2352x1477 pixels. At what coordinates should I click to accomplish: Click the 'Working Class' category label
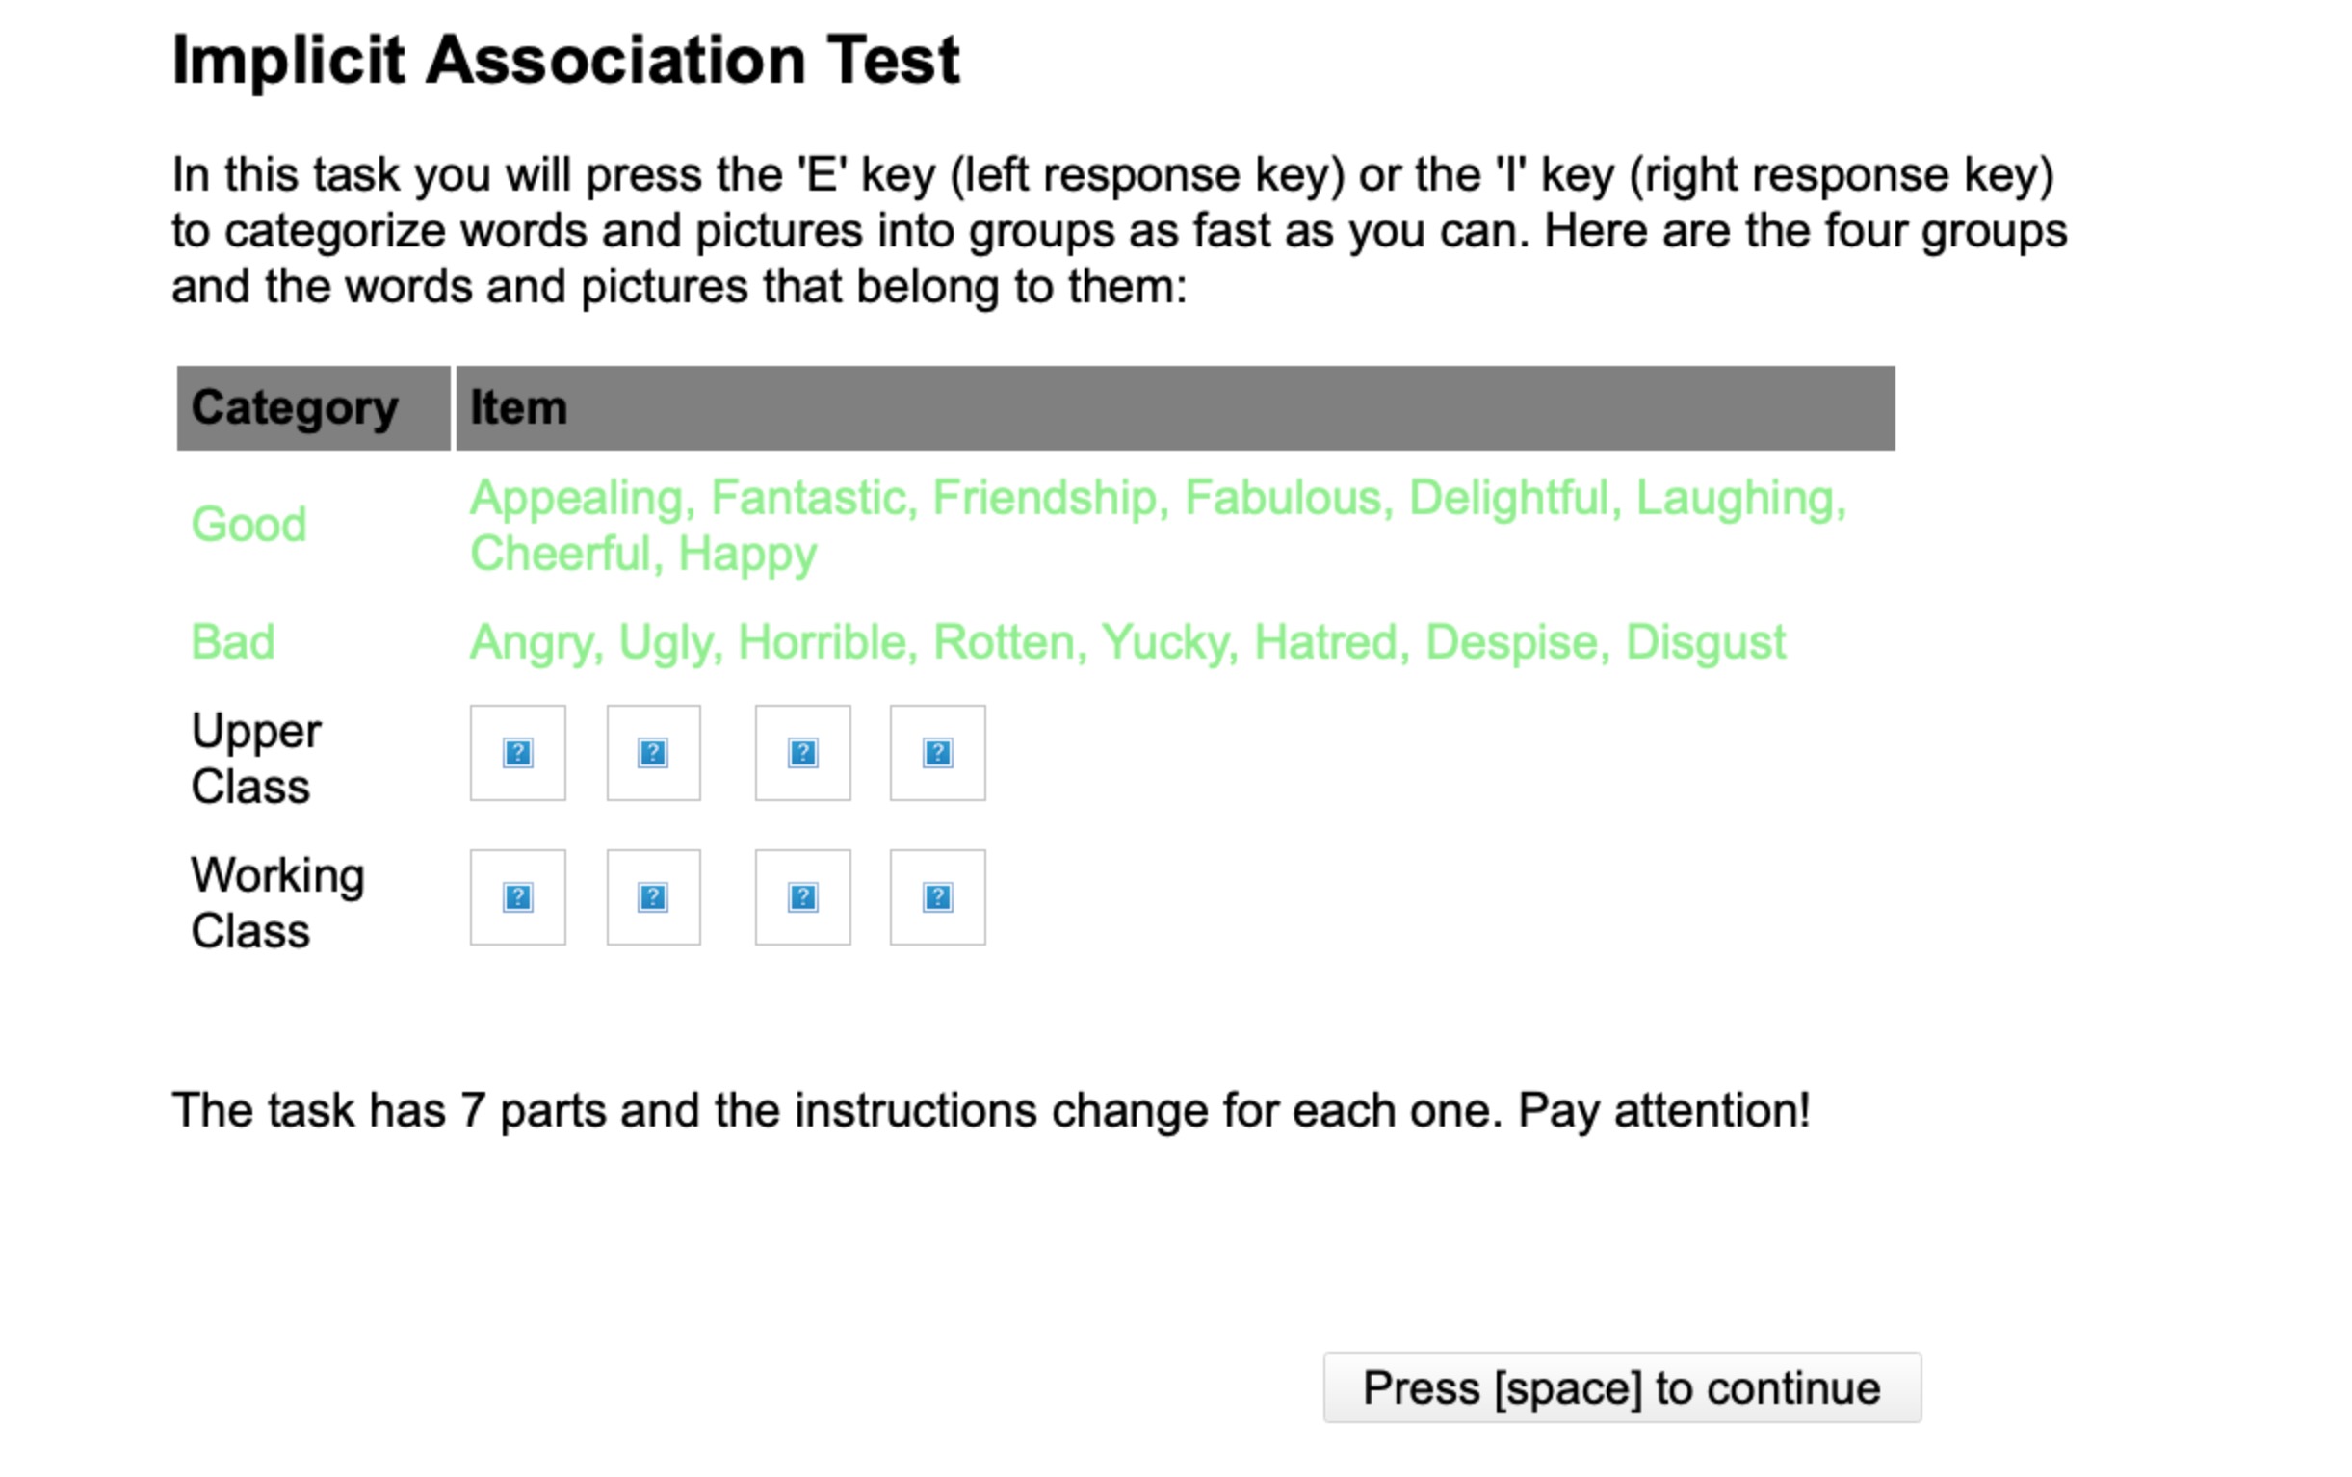point(277,902)
